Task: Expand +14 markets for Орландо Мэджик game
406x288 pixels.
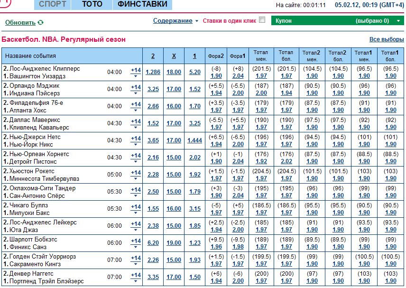Action: point(136,89)
